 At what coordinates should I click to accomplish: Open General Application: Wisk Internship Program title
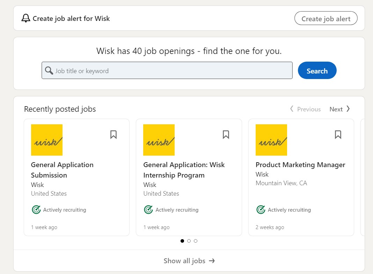coord(184,170)
